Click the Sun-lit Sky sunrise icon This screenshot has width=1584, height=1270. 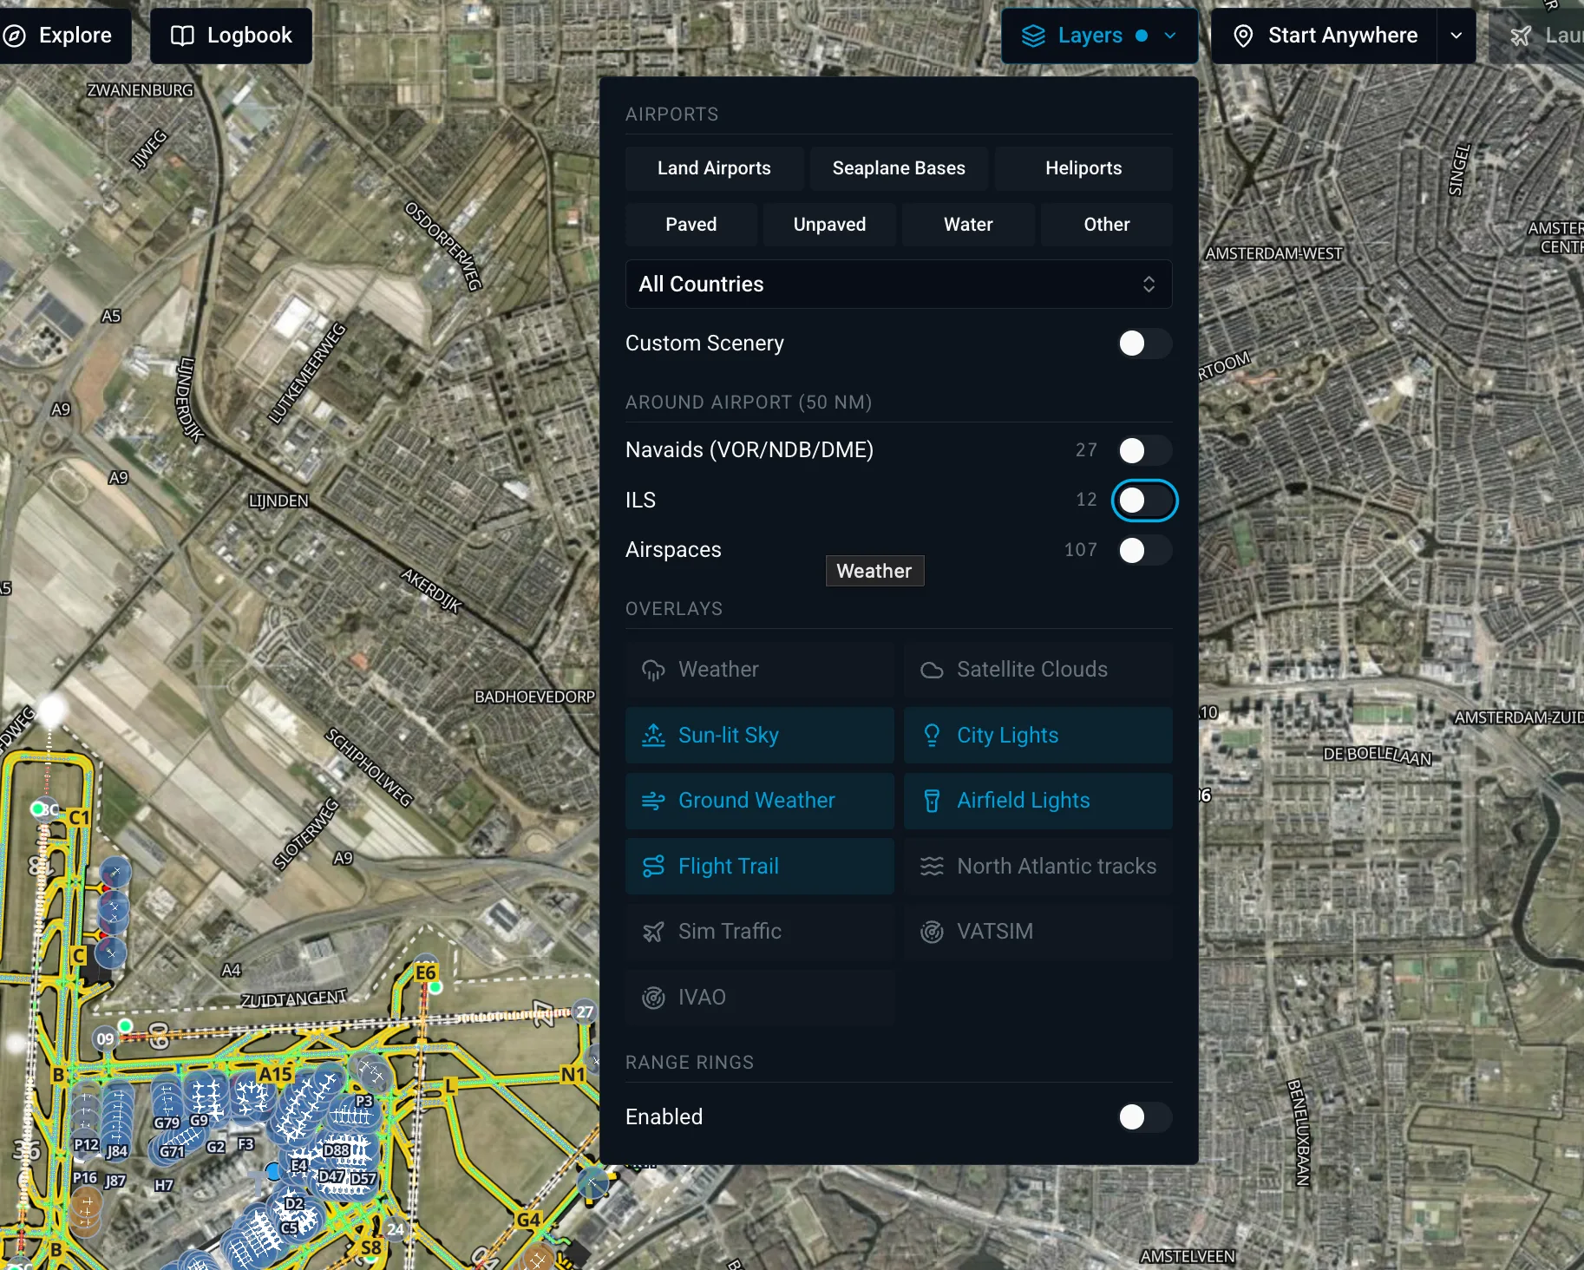[x=653, y=736]
